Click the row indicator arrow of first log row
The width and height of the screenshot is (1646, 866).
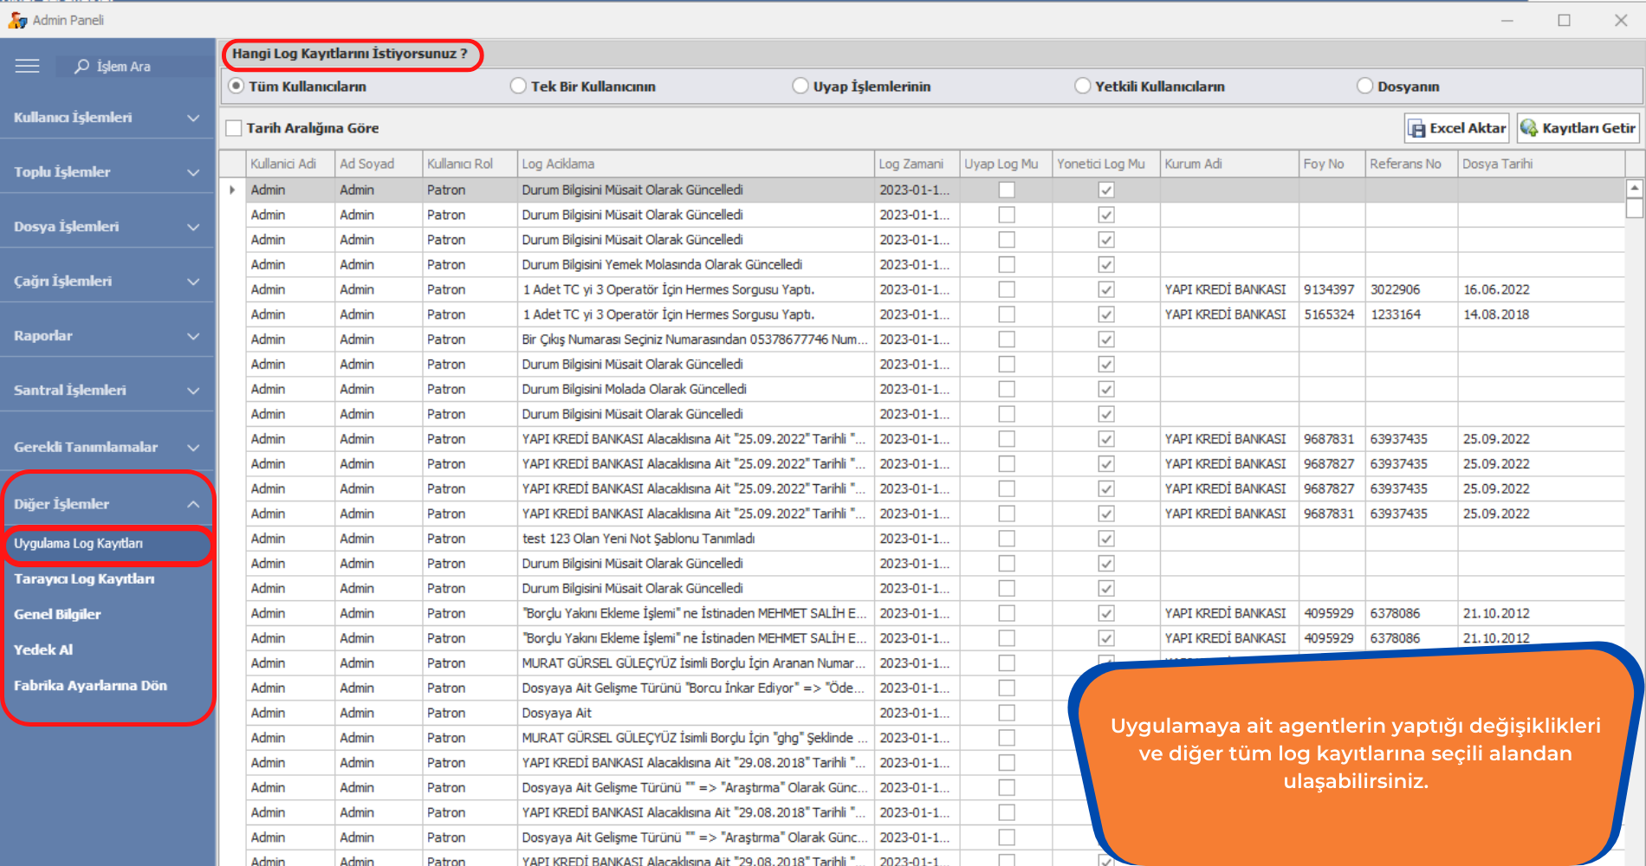coord(232,190)
